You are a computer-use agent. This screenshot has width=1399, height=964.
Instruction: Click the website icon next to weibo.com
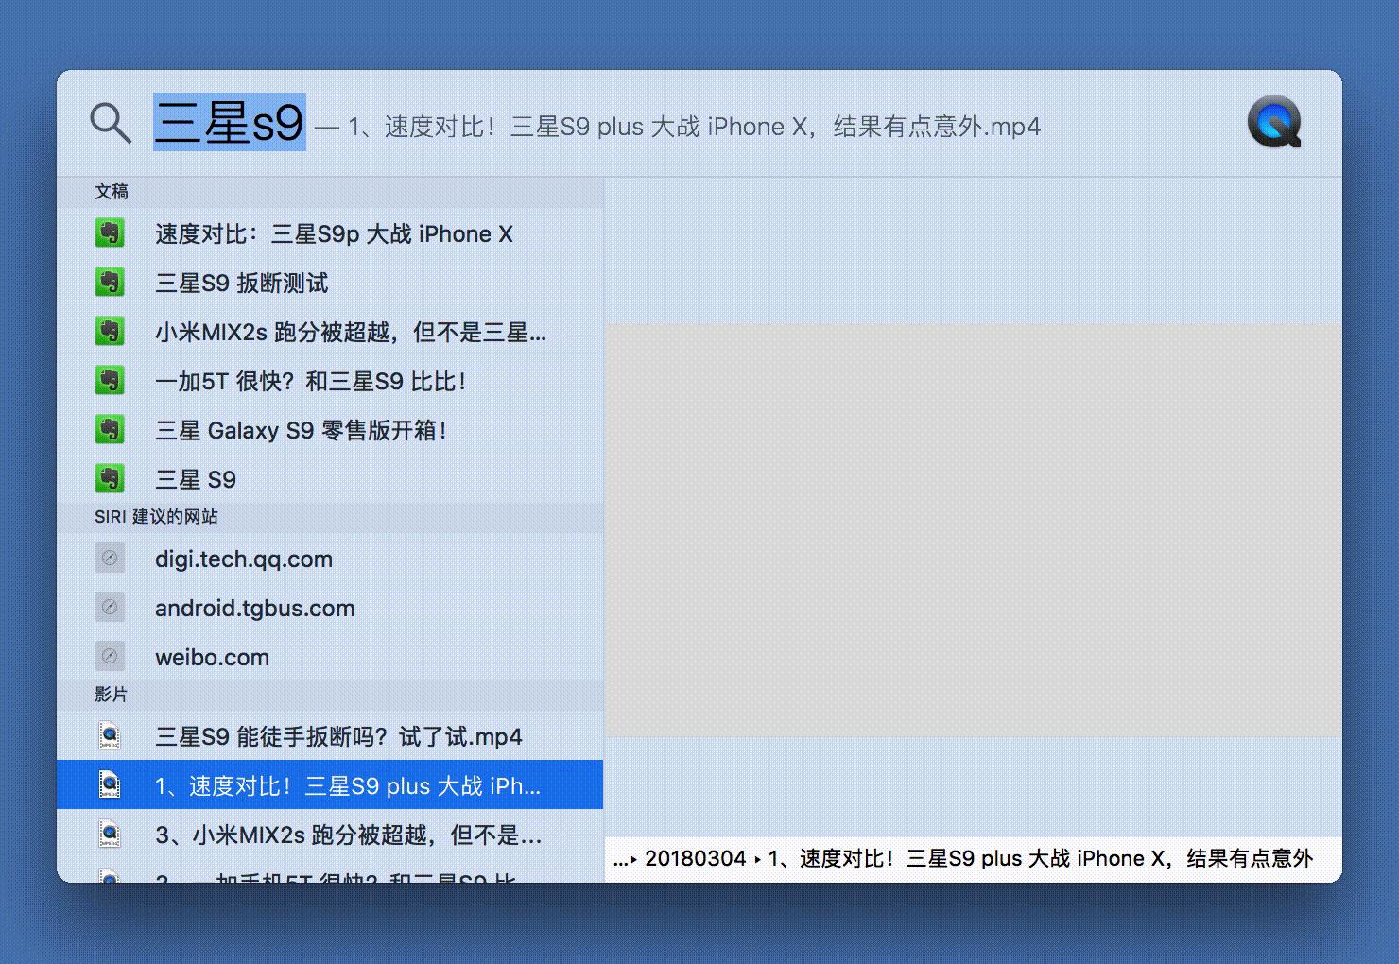pyautogui.click(x=110, y=655)
